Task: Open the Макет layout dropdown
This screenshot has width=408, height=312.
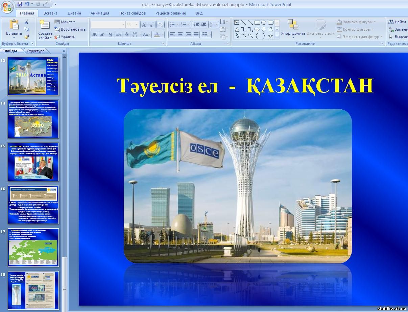Action: click(x=65, y=22)
